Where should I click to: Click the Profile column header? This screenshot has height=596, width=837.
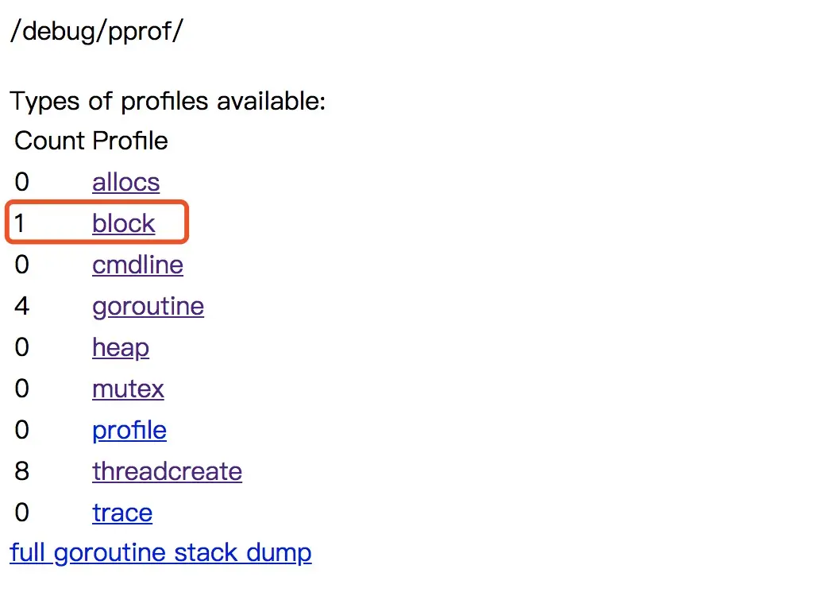[x=130, y=141]
